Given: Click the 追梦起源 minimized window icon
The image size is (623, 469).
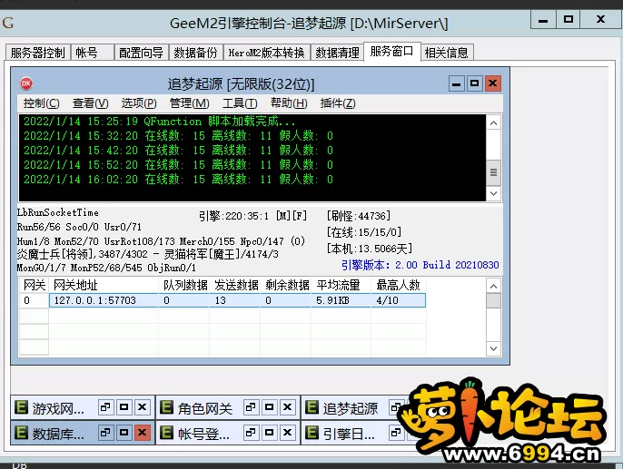Looking at the screenshot, I should pyautogui.click(x=311, y=407).
